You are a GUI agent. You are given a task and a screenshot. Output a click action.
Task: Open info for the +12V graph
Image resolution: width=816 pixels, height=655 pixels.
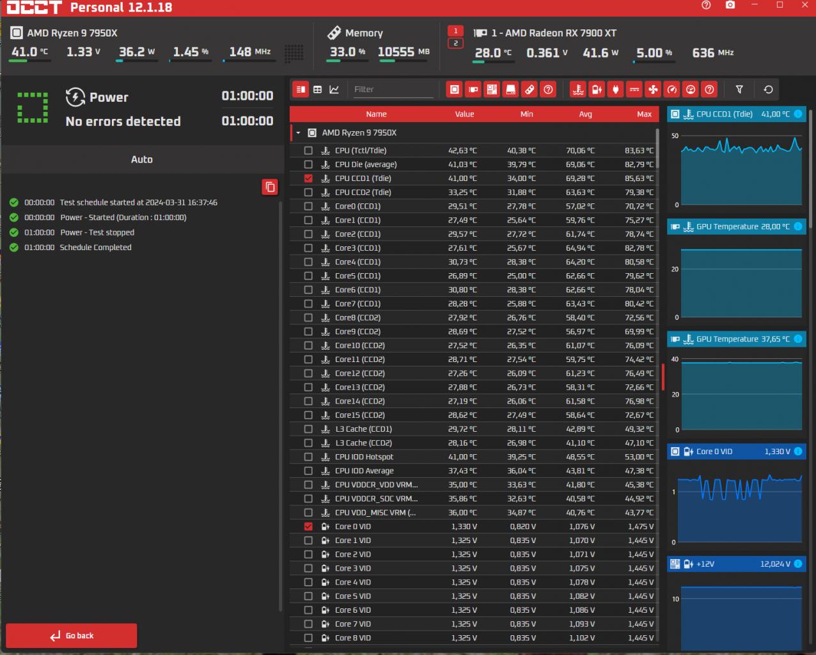click(x=798, y=564)
